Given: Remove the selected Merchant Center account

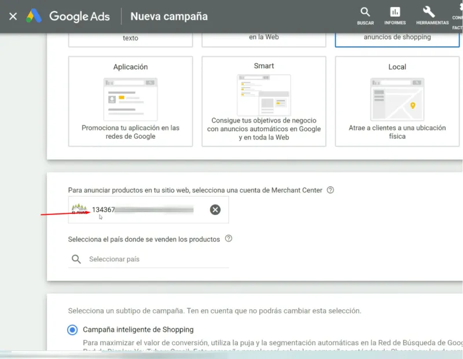Looking at the screenshot, I should click(215, 210).
